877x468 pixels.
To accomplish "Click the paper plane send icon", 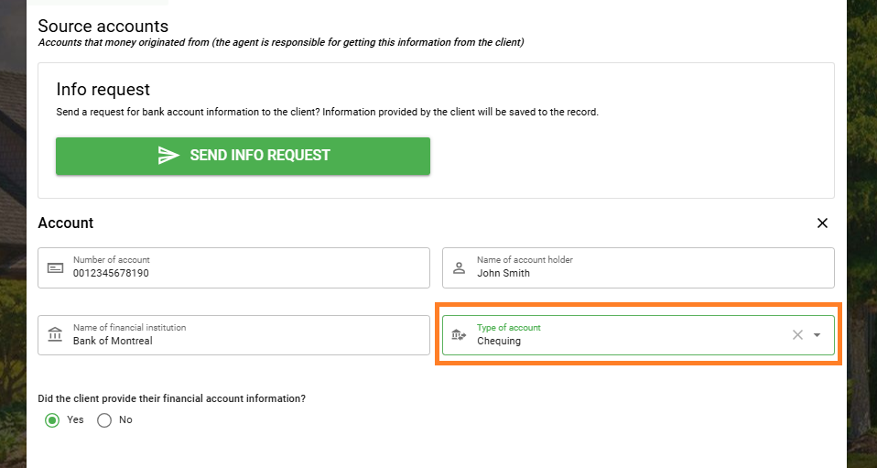I will tap(168, 155).
